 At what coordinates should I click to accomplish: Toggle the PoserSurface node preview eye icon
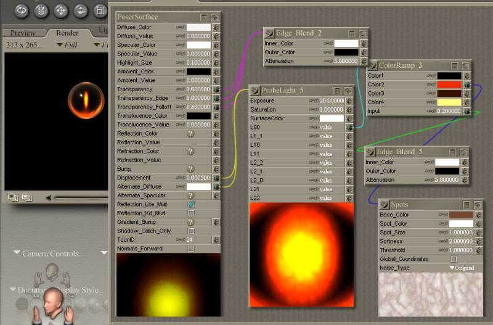pyautogui.click(x=214, y=18)
